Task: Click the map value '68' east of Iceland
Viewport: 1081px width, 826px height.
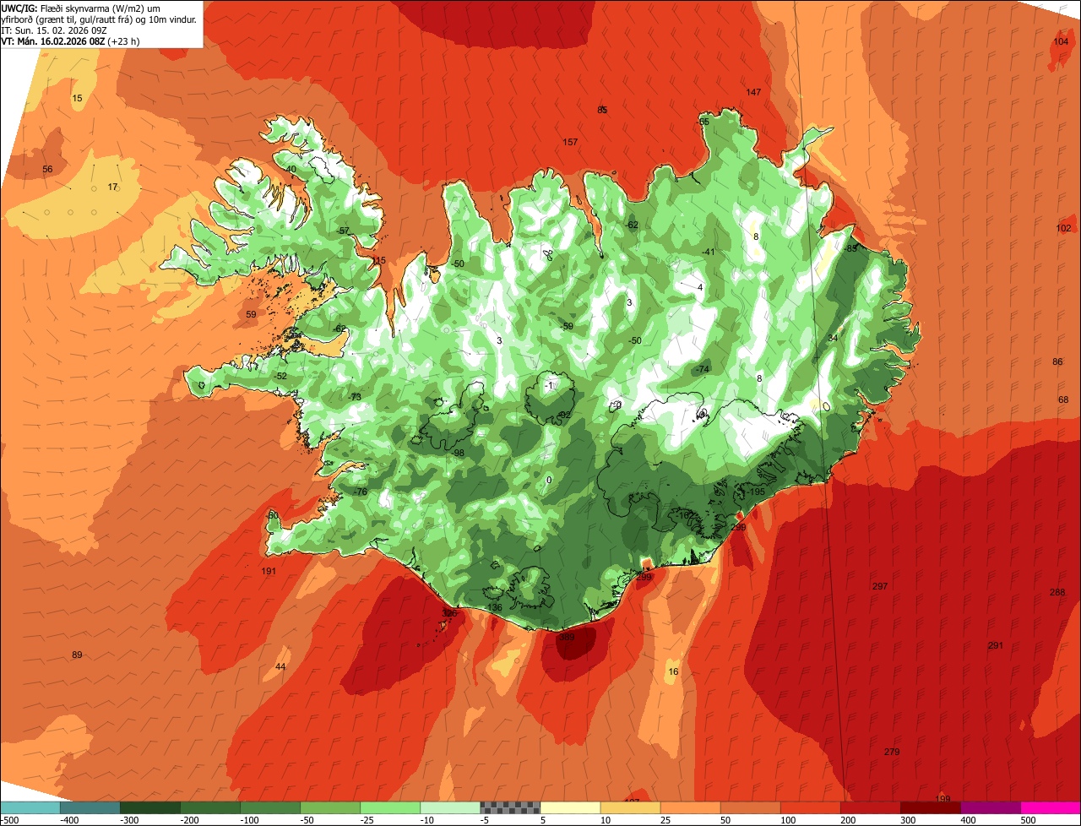Action: (x=1063, y=399)
